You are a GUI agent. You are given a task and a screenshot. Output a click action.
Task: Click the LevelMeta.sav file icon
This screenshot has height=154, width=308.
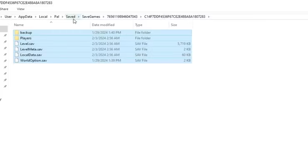(x=17, y=49)
